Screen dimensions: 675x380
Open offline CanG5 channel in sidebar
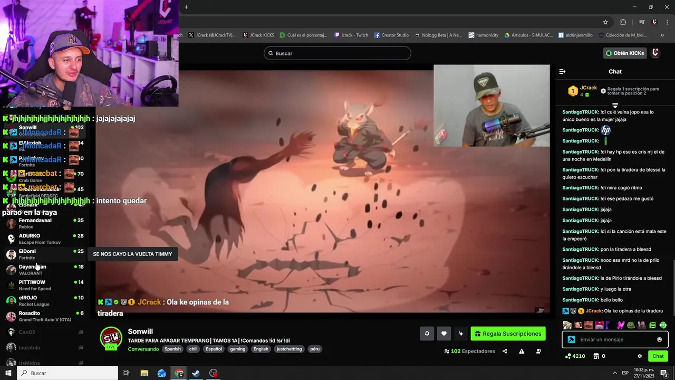click(45, 332)
